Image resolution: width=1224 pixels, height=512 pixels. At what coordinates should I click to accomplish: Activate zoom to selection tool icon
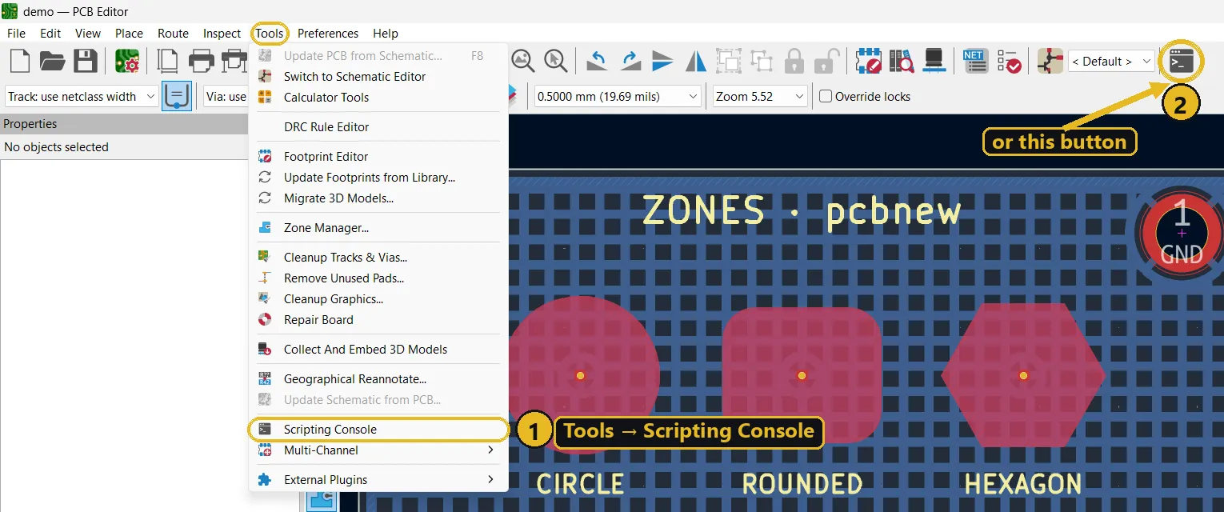555,61
